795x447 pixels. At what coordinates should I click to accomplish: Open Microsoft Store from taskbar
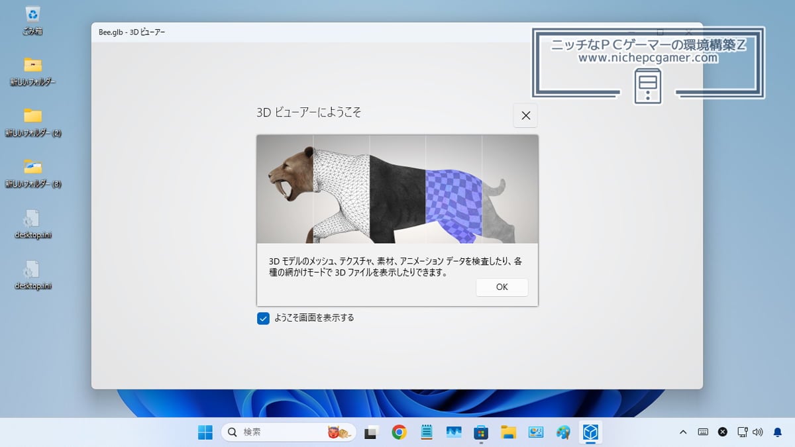(x=481, y=432)
